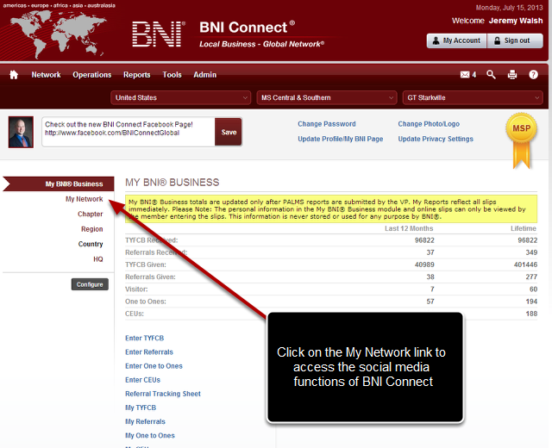Screen dimensions: 552x448
Task: Click the Enter Referrals link
Action: coord(148,352)
